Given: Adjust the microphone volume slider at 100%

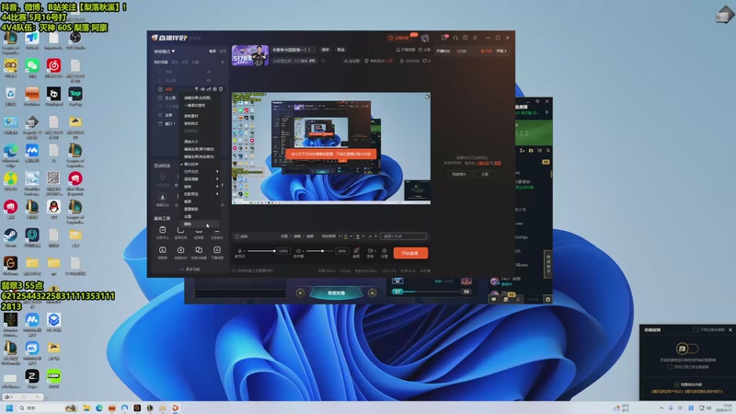Looking at the screenshot, I should 261,251.
